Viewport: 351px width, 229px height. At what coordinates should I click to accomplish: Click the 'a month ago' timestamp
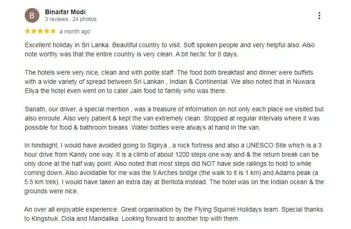tap(75, 32)
